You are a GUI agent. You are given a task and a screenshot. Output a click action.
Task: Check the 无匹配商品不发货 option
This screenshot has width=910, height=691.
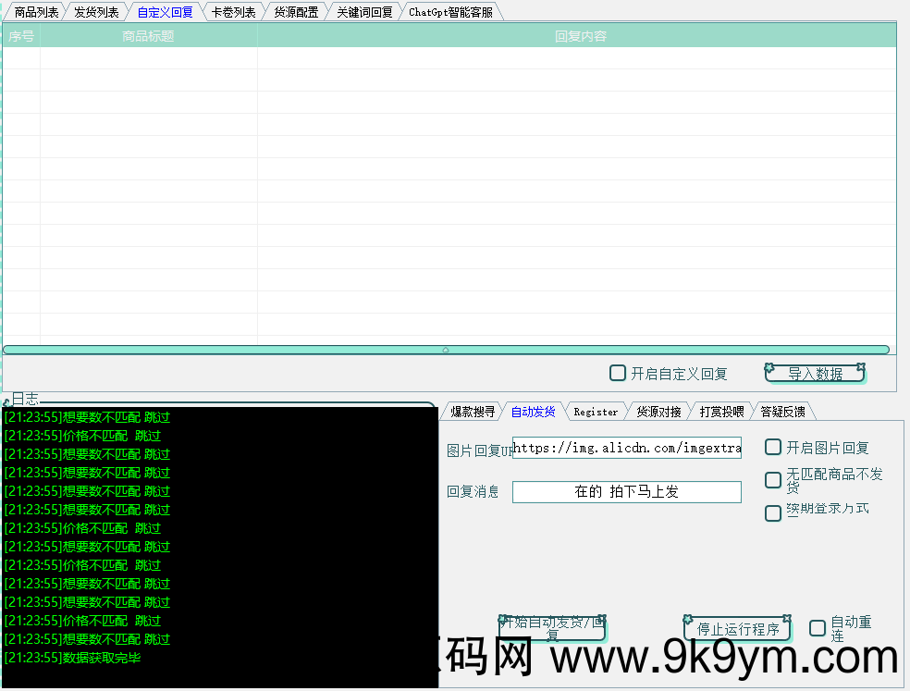point(773,480)
